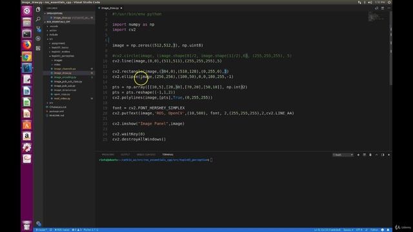Add a new terminal with plus icon
Viewport: 413px width, 232px height.
coord(358,155)
